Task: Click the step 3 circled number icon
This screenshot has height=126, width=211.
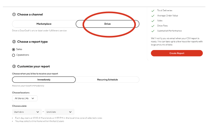Action: 14,66
